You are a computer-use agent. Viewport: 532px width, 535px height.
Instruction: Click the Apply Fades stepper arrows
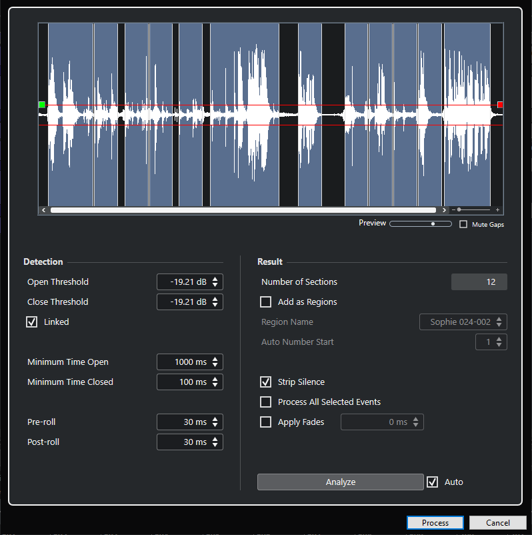[415, 422]
